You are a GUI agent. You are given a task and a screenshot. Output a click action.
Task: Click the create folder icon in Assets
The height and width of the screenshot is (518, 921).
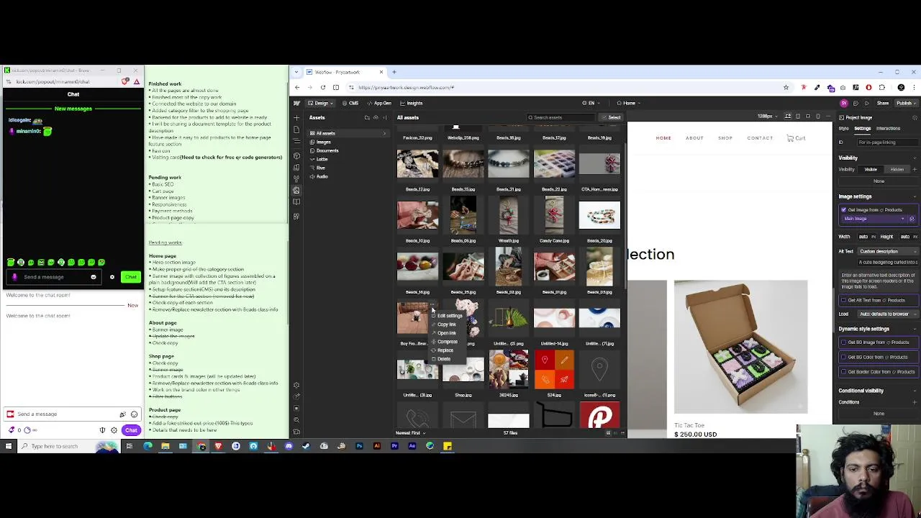click(367, 117)
